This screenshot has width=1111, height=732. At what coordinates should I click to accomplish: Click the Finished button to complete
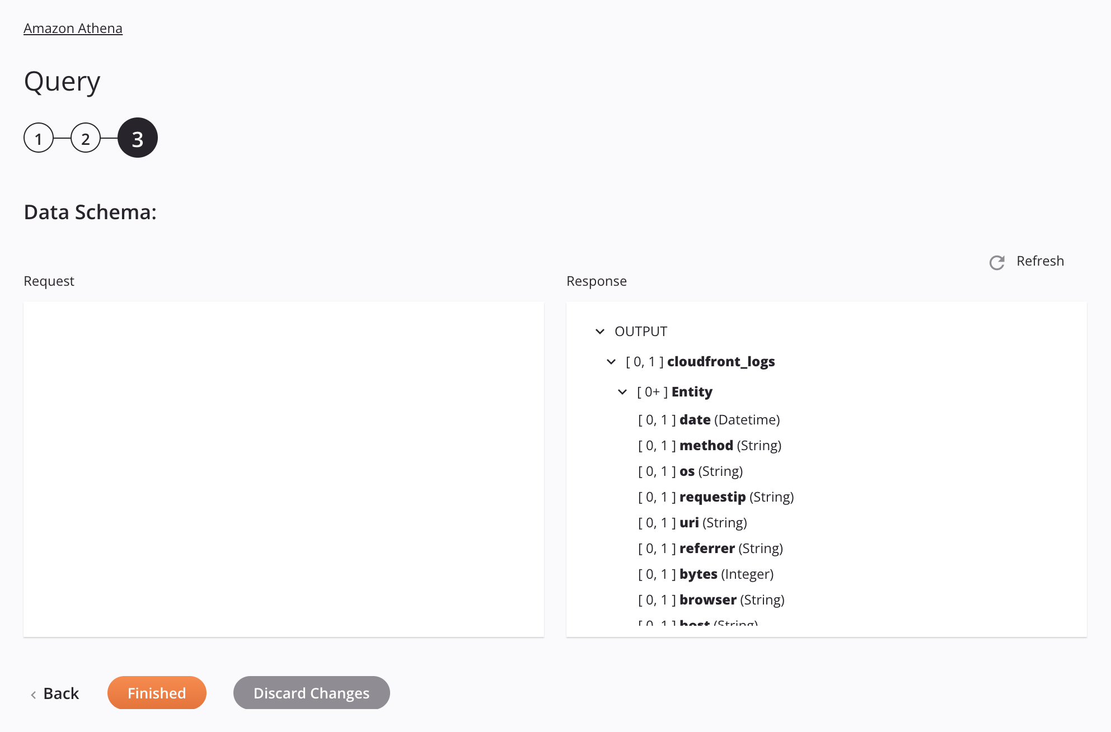(156, 692)
